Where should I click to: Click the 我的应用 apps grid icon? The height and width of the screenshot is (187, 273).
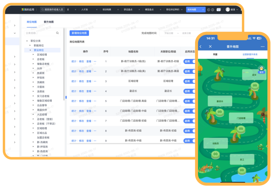click(x=23, y=10)
